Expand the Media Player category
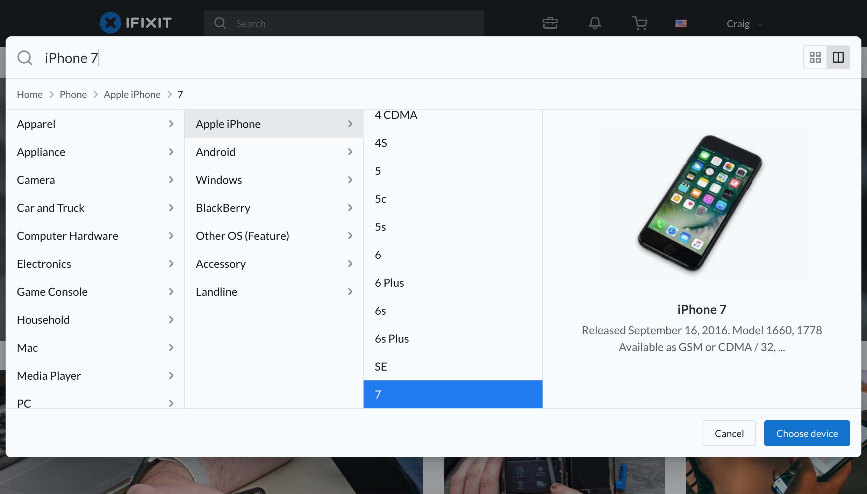 tap(95, 375)
